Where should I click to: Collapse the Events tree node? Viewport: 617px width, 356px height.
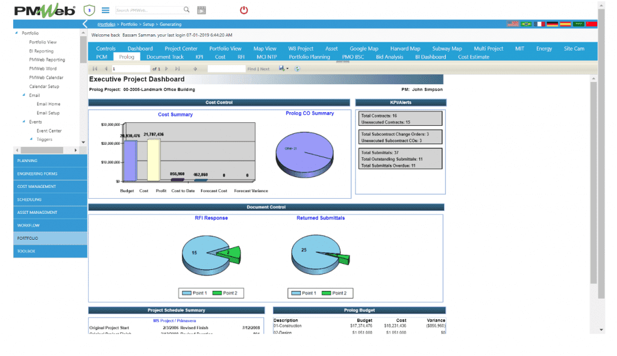coord(23,122)
